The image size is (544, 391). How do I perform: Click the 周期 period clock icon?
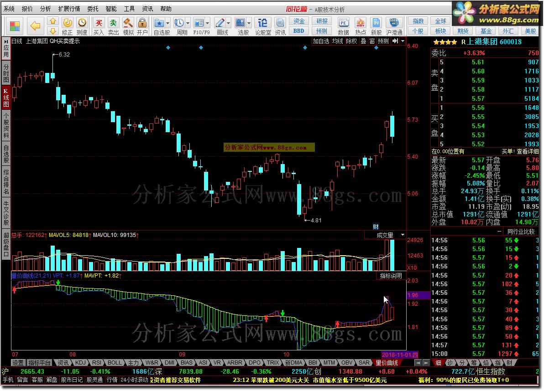coord(179,23)
